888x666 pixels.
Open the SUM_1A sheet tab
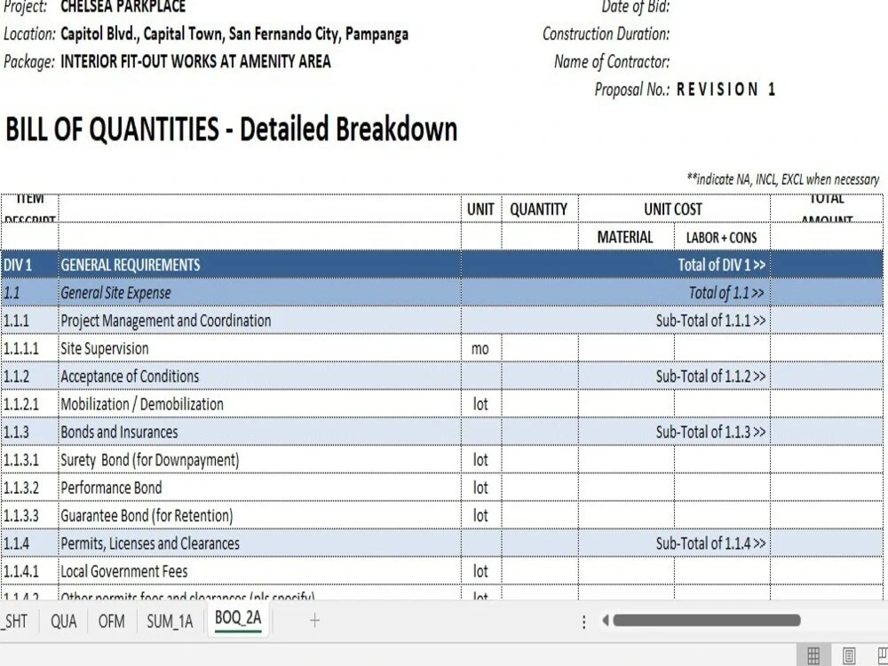click(x=170, y=622)
